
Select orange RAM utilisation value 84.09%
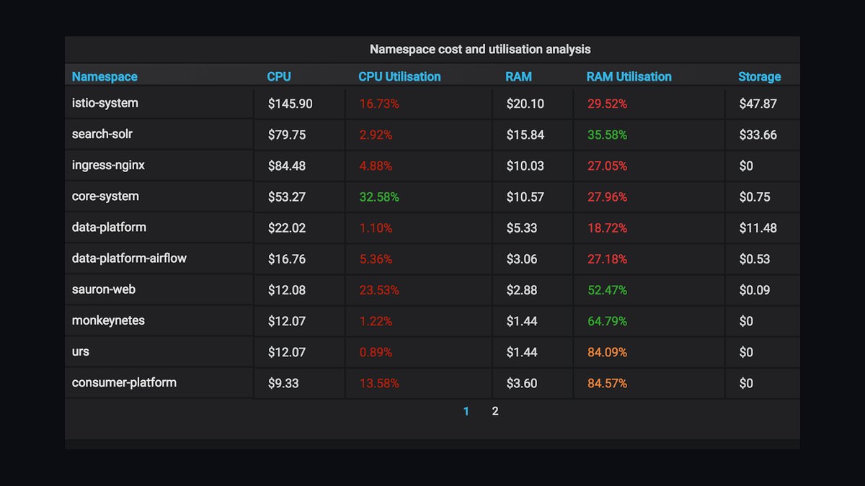pos(608,352)
